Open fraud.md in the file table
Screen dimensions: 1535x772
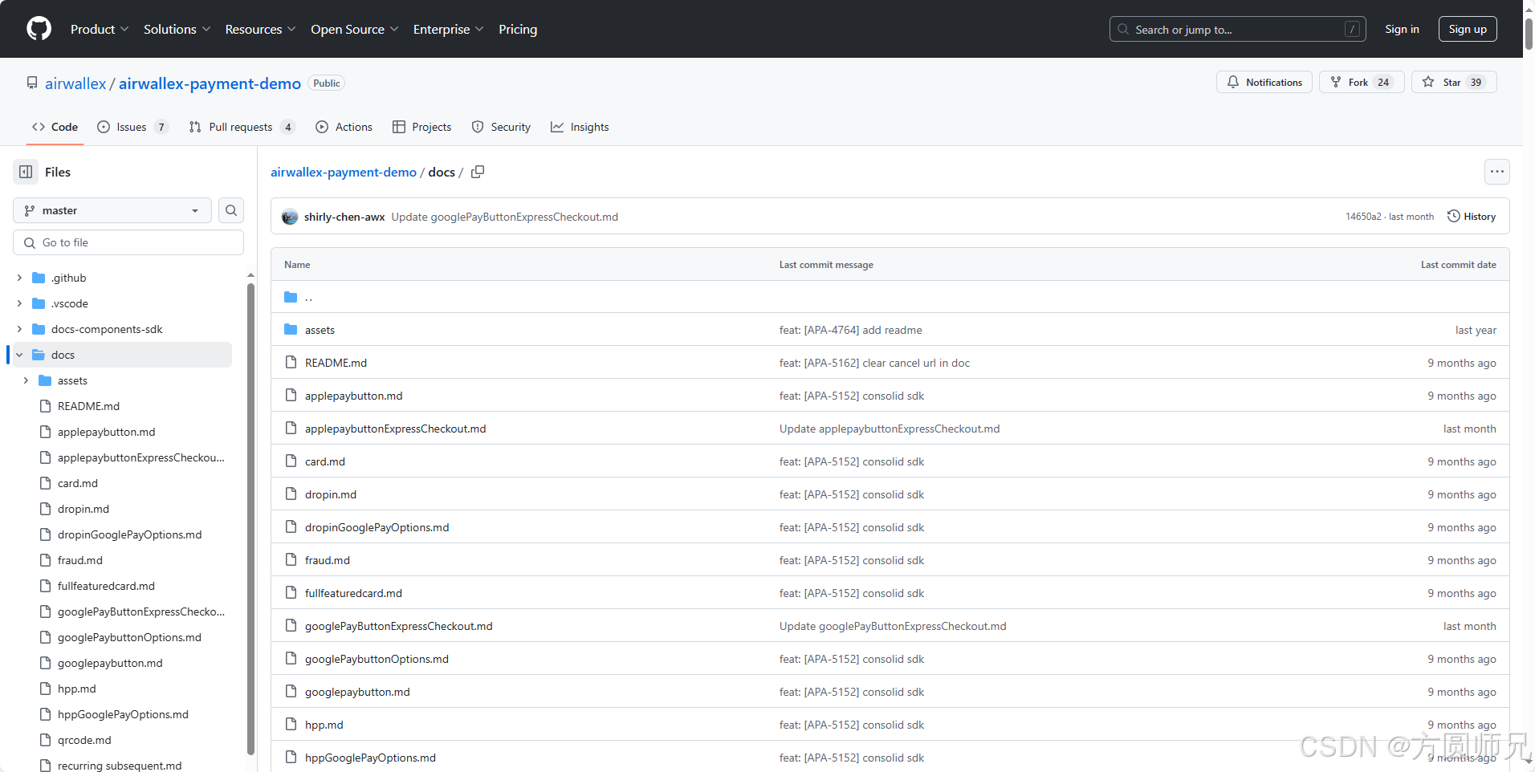pos(328,560)
